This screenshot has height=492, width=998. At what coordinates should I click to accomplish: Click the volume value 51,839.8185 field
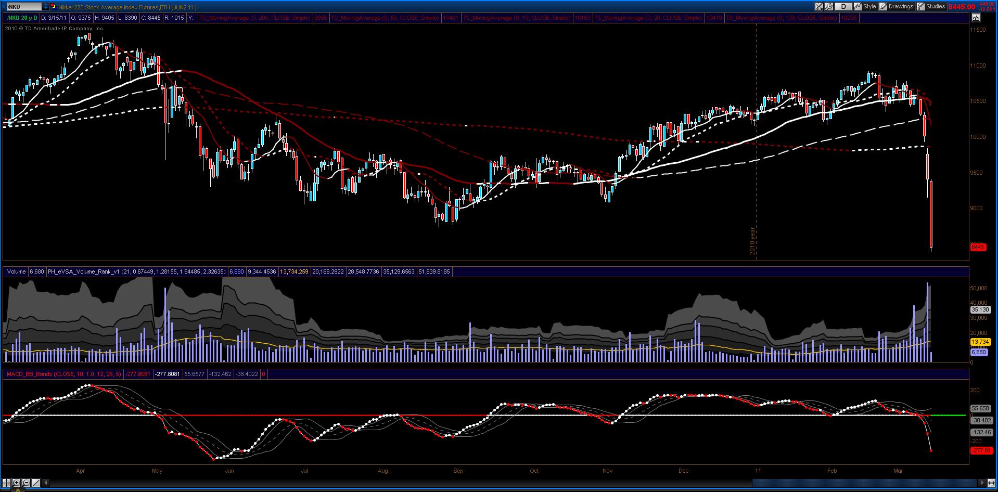point(434,271)
